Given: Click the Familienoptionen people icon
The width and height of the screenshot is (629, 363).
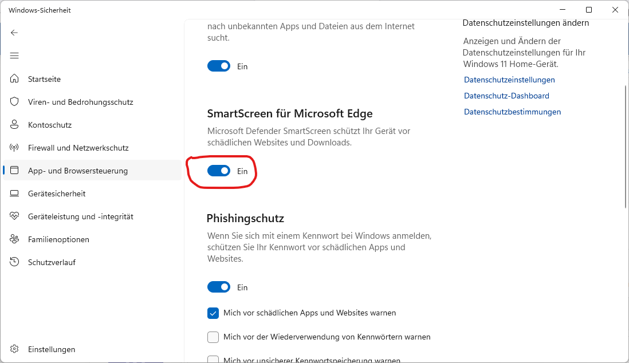Looking at the screenshot, I should click(x=15, y=239).
